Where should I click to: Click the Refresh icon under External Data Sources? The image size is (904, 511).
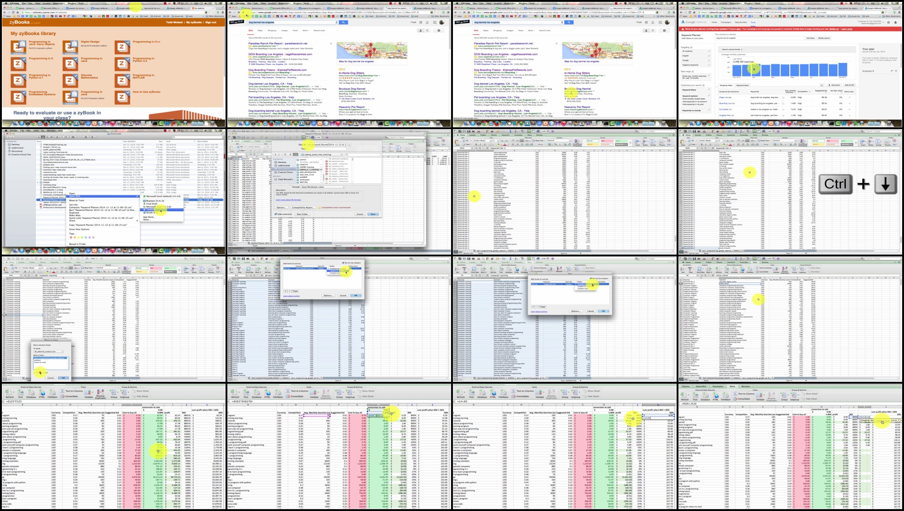click(x=9, y=392)
